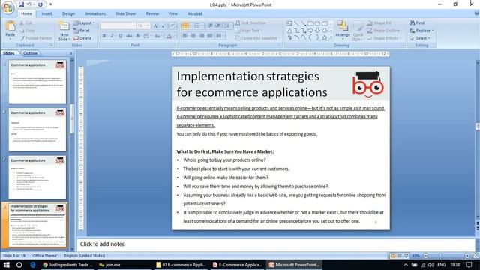The image size is (480, 270).
Task: Decrease font size
Action: 163,26
